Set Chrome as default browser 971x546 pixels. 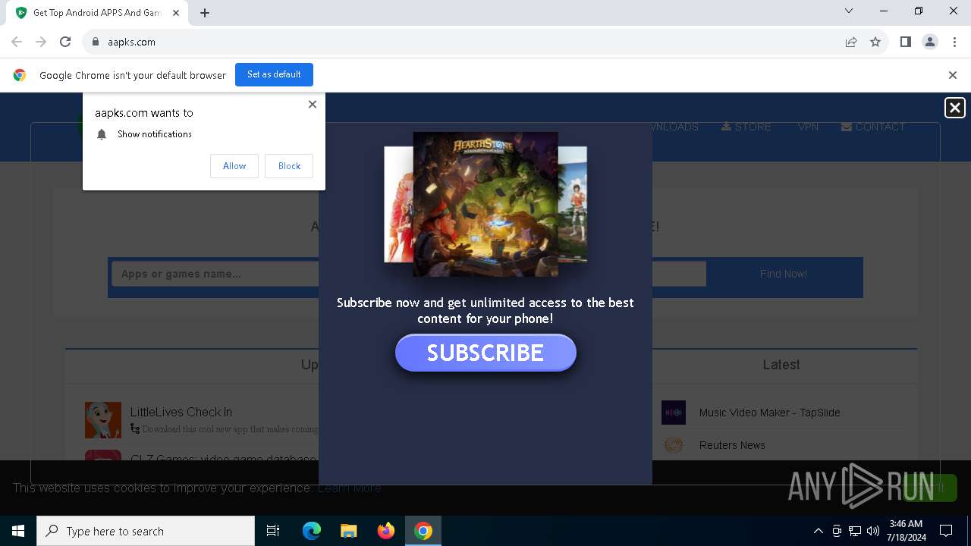274,74
